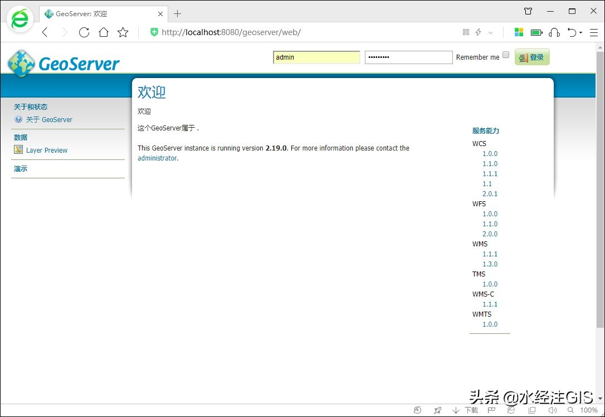Open WMTS 1.0.0 capabilities link
Screen dimensions: 605x417
tap(490, 324)
